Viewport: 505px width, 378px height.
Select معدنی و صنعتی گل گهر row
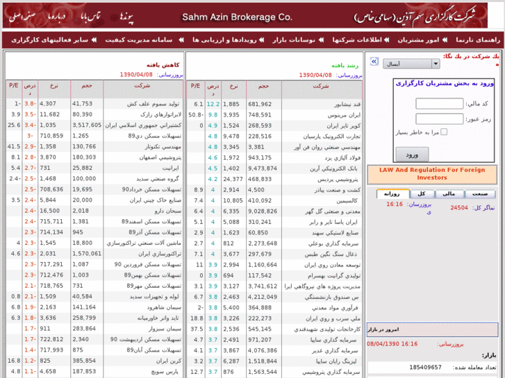coord(274,212)
